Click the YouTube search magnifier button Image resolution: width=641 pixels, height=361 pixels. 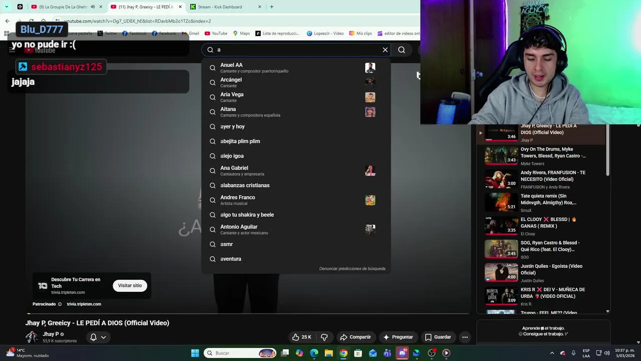(x=402, y=50)
